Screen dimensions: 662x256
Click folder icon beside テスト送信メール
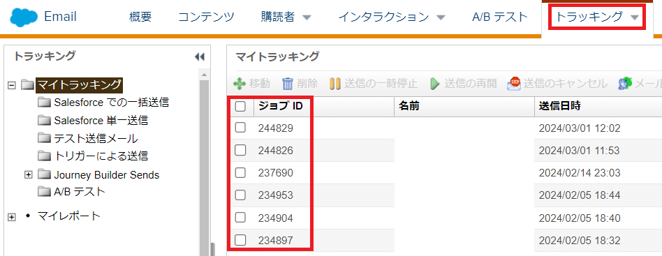pyautogui.click(x=44, y=138)
